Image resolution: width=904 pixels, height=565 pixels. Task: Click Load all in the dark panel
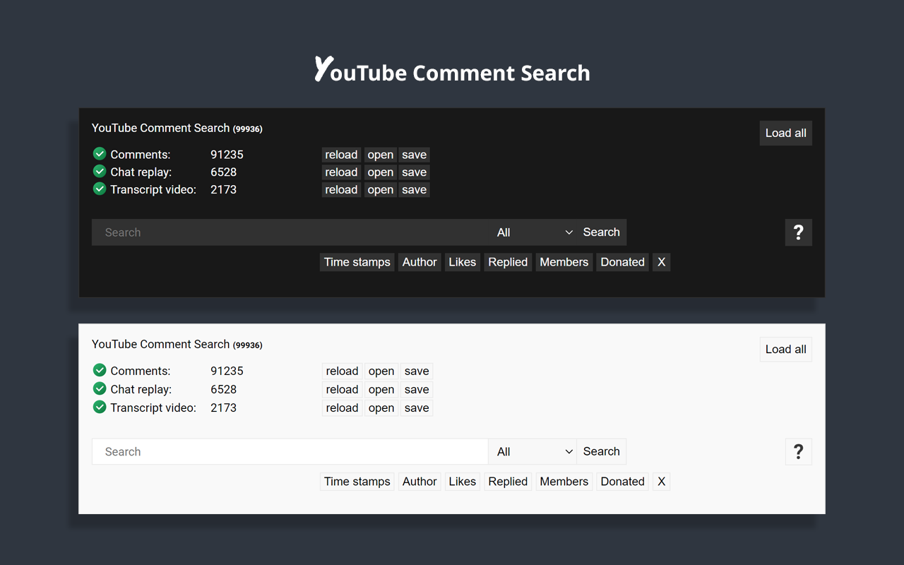click(785, 133)
